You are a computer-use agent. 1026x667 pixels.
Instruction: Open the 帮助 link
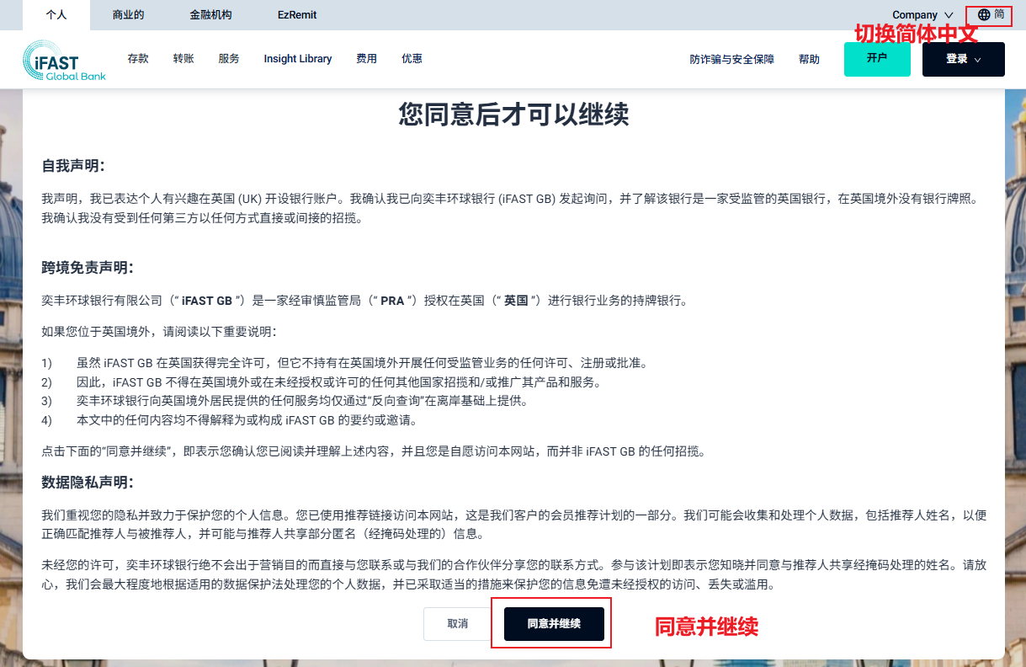(809, 60)
